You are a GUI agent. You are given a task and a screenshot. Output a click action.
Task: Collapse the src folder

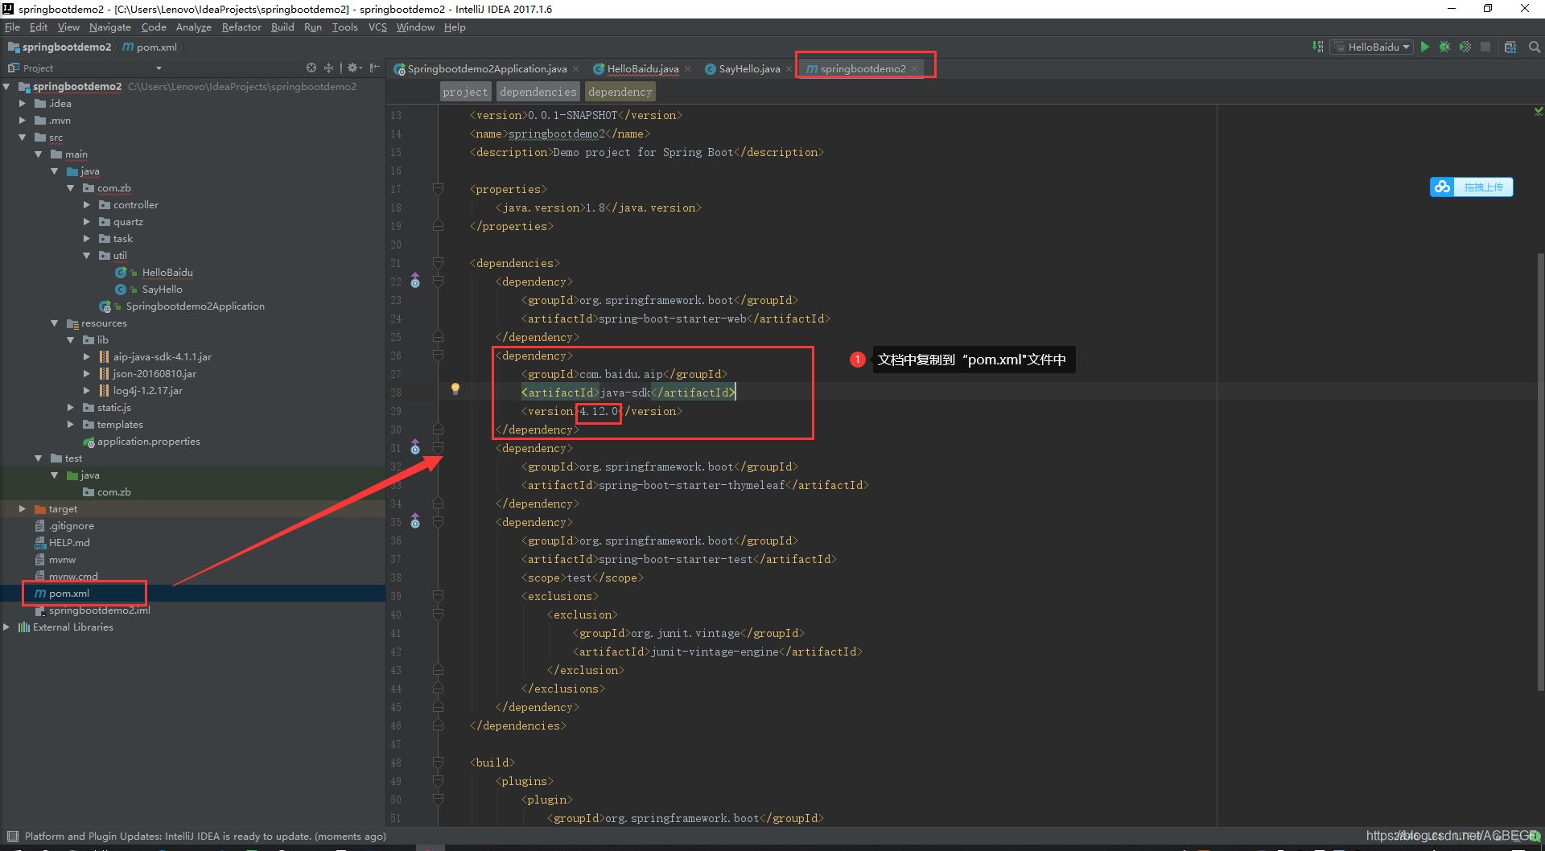(23, 138)
